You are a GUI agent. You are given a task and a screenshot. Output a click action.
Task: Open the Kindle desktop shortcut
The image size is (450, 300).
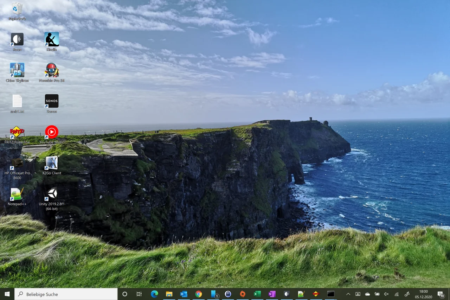[52, 39]
